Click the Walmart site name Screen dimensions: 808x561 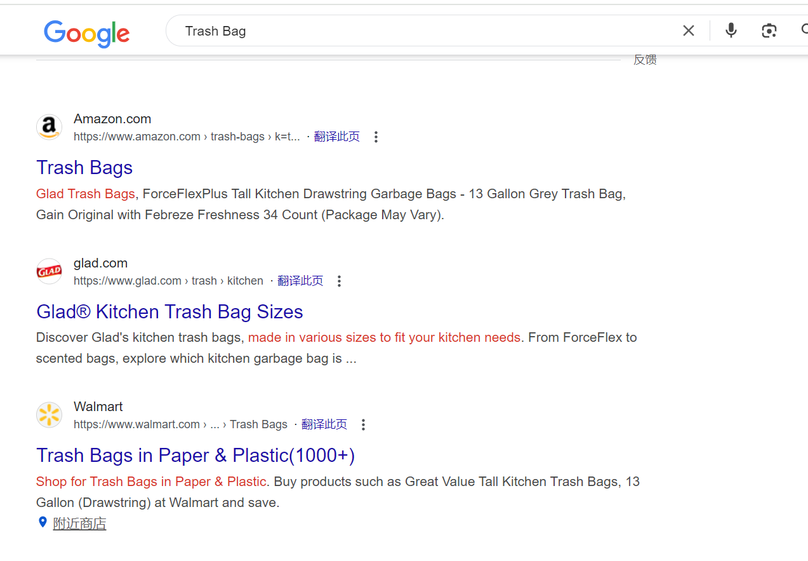pyautogui.click(x=98, y=407)
